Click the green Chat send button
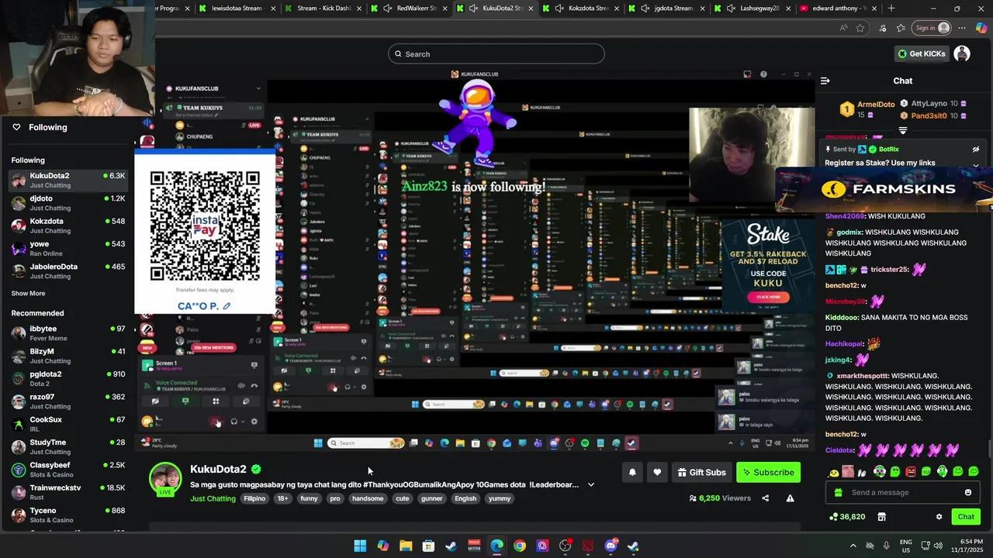Viewport: 993px width, 558px height. point(966,517)
